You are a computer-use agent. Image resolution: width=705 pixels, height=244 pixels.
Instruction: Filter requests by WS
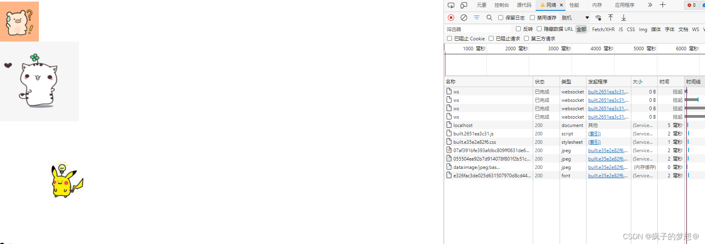coord(695,29)
